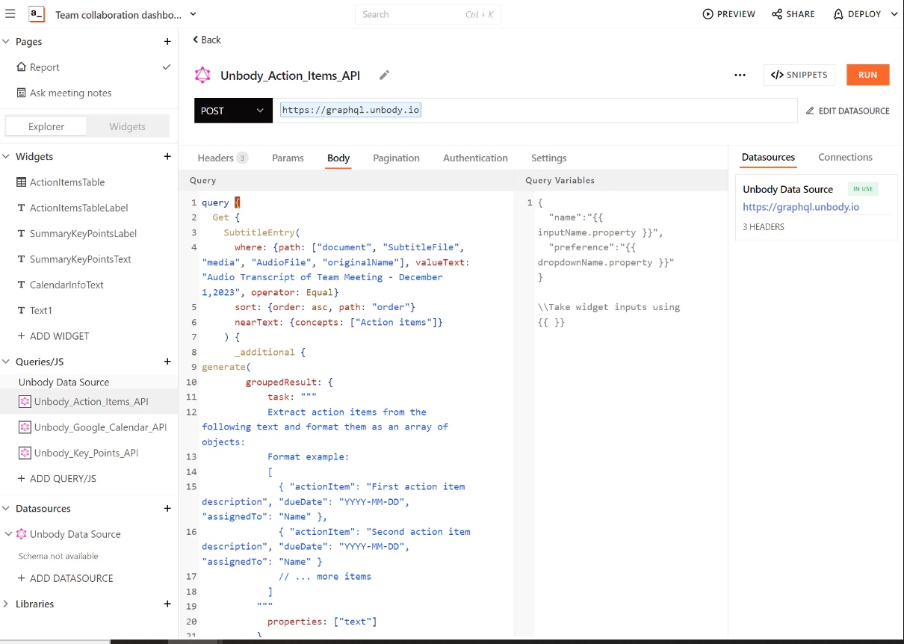Open https://graphql.unbody.io datasource link
Screen dimensions: 904x644
[x=801, y=207]
